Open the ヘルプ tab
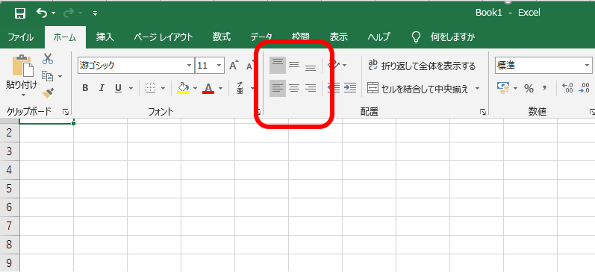 379,37
